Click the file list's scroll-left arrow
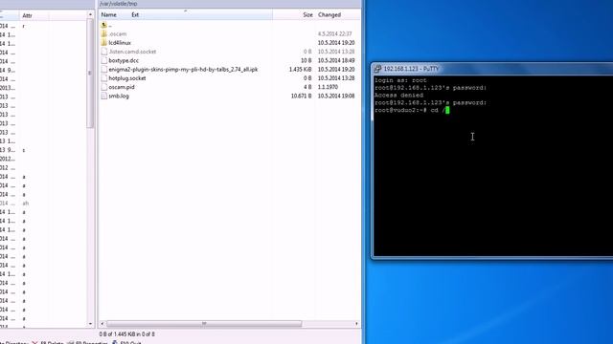This screenshot has height=344, width=613. (x=102, y=324)
